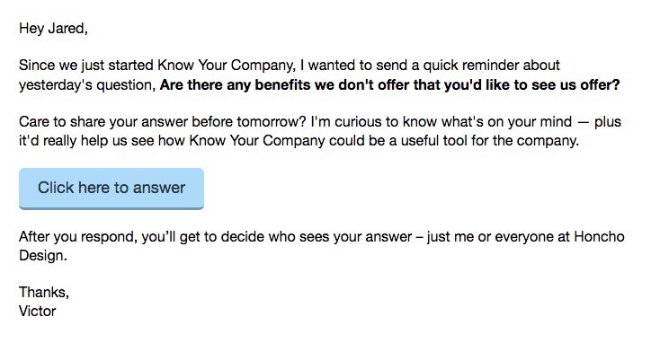This screenshot has height=343, width=651.
Task: Select the word "Honcho" in the last paragraph
Action: 599,237
